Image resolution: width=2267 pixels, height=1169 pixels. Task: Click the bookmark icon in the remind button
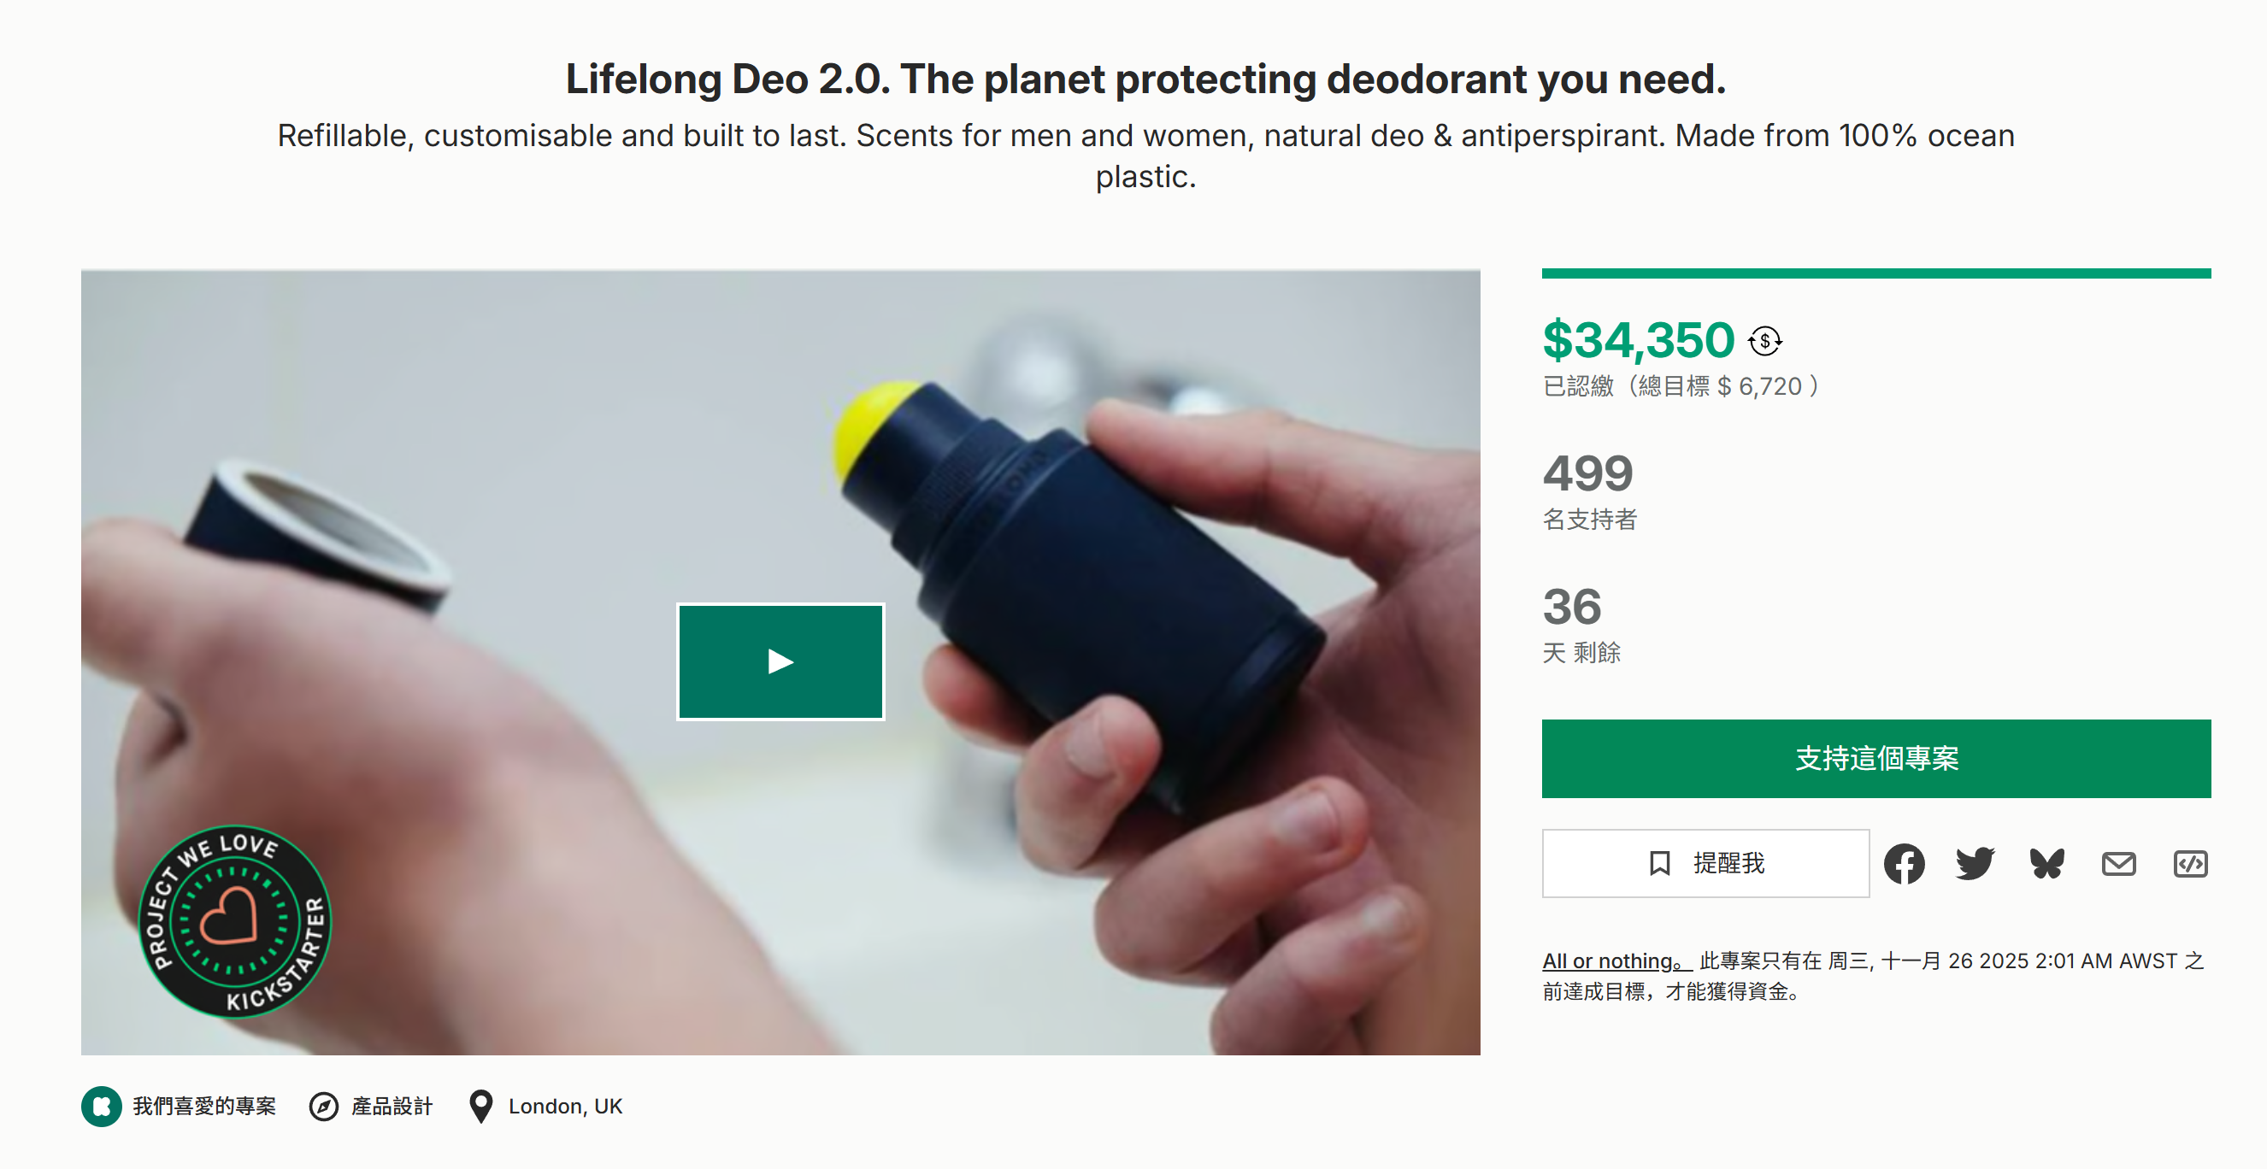click(x=1659, y=864)
